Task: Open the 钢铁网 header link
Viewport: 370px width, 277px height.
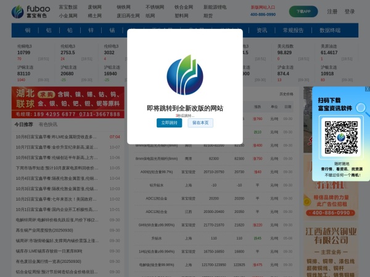Action: tap(123, 7)
